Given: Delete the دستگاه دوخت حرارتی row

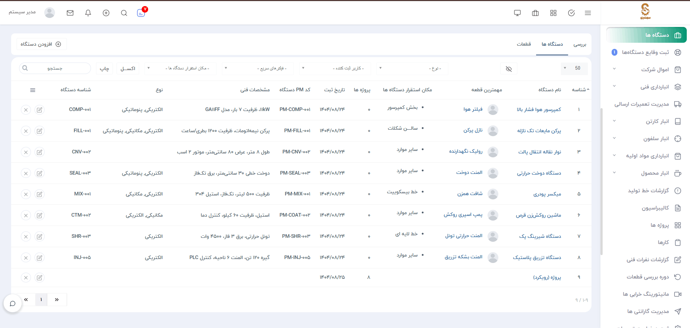Looking at the screenshot, I should click(26, 174).
